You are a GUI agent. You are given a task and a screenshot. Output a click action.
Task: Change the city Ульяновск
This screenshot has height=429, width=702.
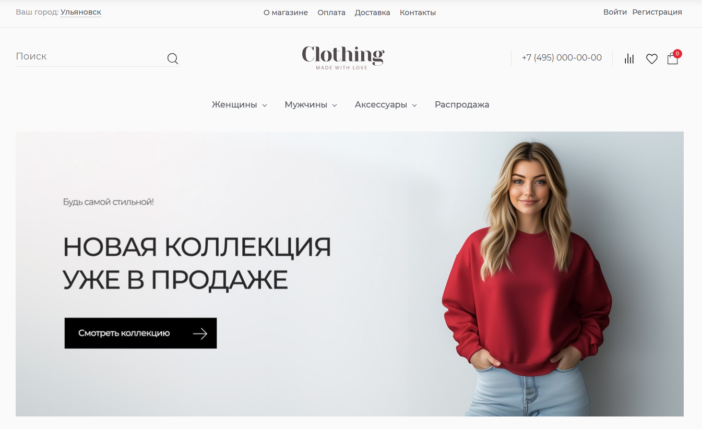(81, 12)
